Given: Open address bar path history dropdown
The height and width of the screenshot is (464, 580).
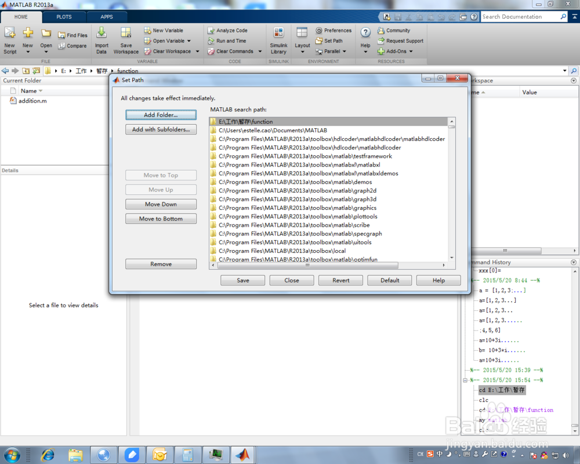Looking at the screenshot, I should coord(564,71).
